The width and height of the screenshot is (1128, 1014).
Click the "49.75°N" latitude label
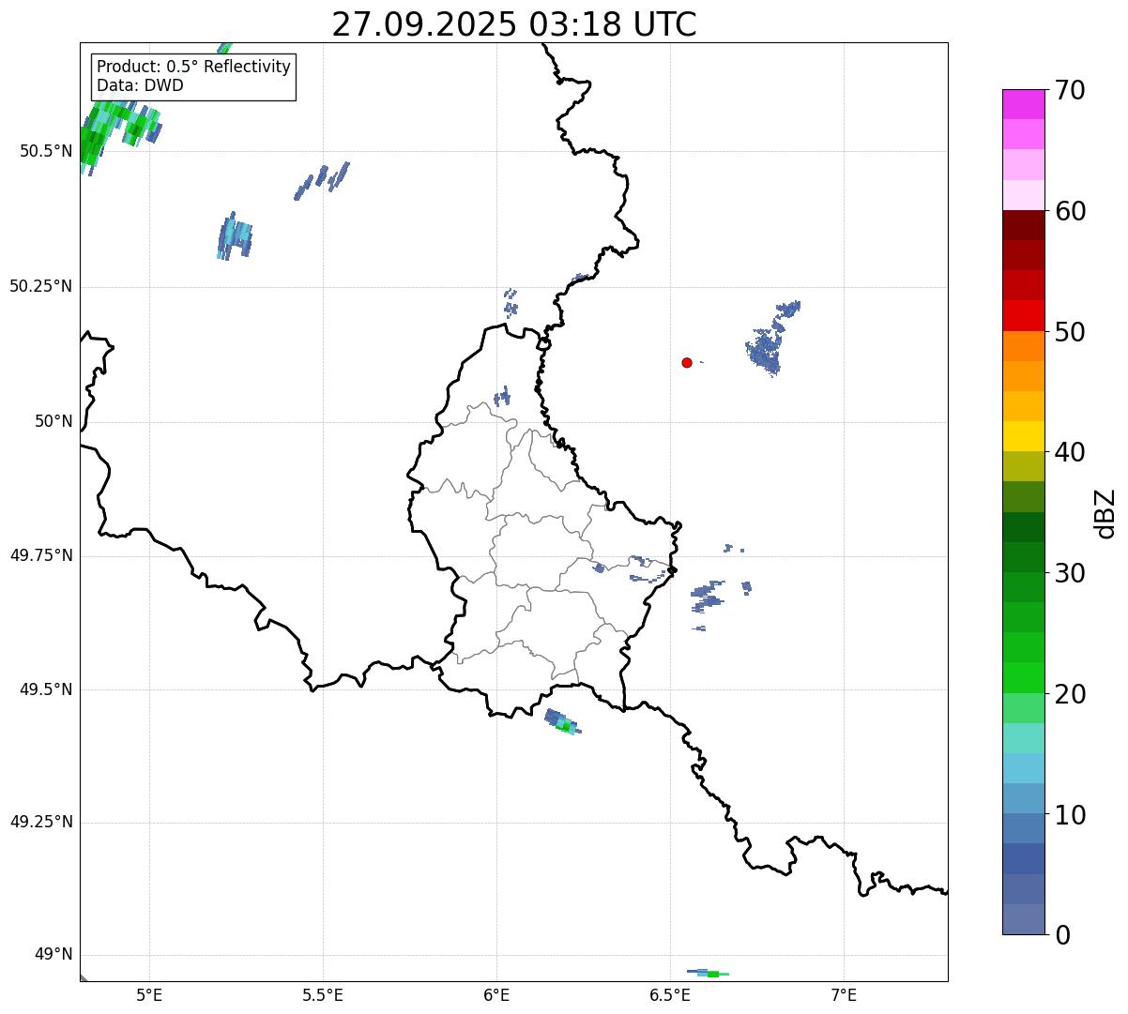pyautogui.click(x=40, y=555)
